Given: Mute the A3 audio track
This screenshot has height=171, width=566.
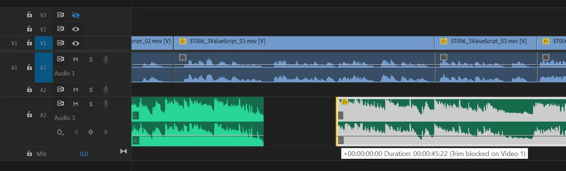Looking at the screenshot, I should point(76,103).
